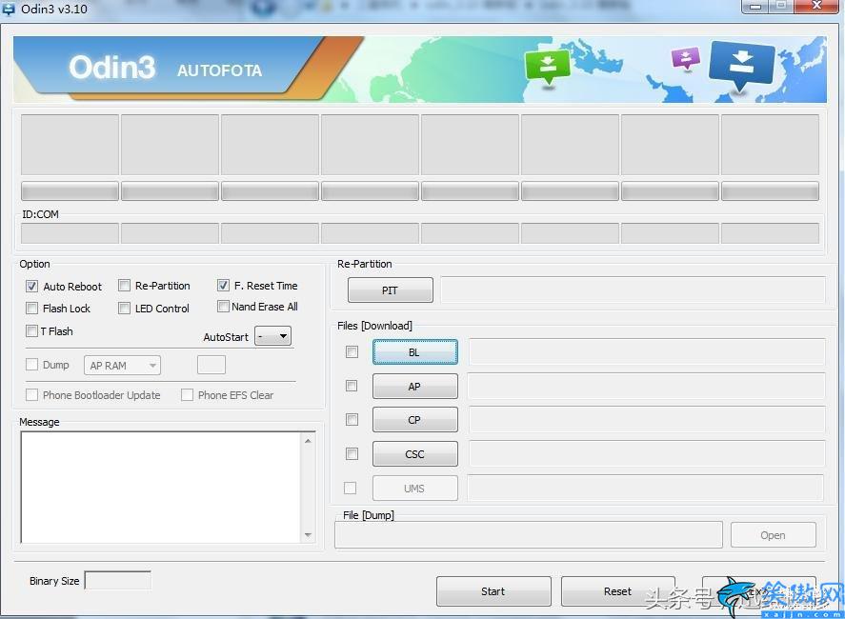
Task: Click the AP file path field
Action: pyautogui.click(x=647, y=386)
